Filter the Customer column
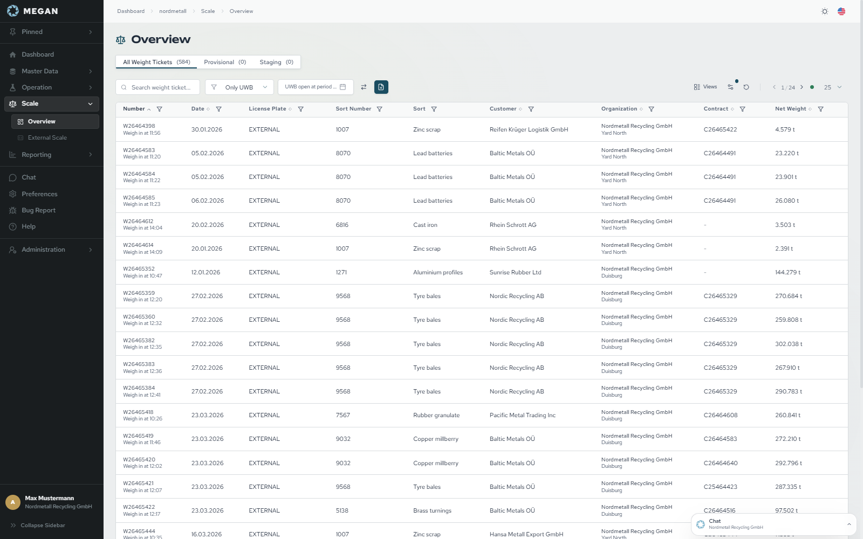Viewport: 863px width, 539px height. point(531,109)
